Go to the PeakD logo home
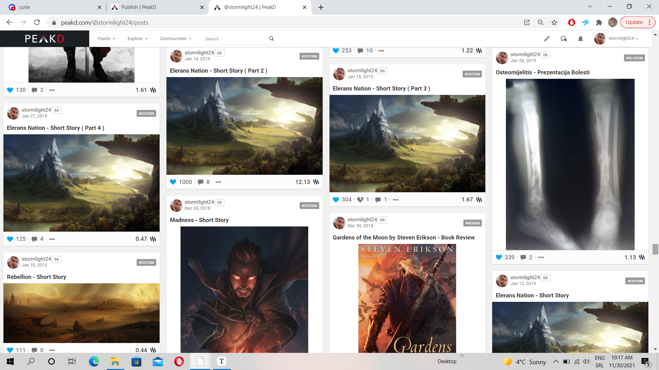659x370 pixels. 45,39
